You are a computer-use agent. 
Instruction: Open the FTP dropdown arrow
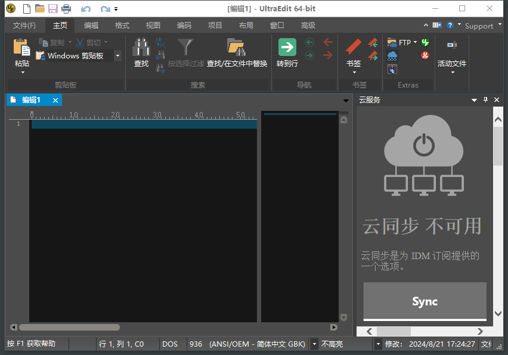[x=415, y=42]
